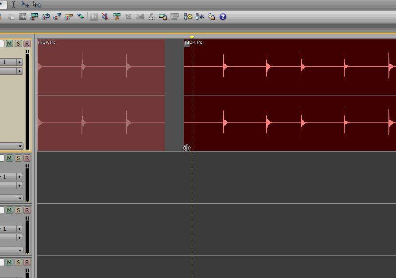Select the Move/Copy Clip tool
Screen dimensions: 396x278
(x=25, y=4)
